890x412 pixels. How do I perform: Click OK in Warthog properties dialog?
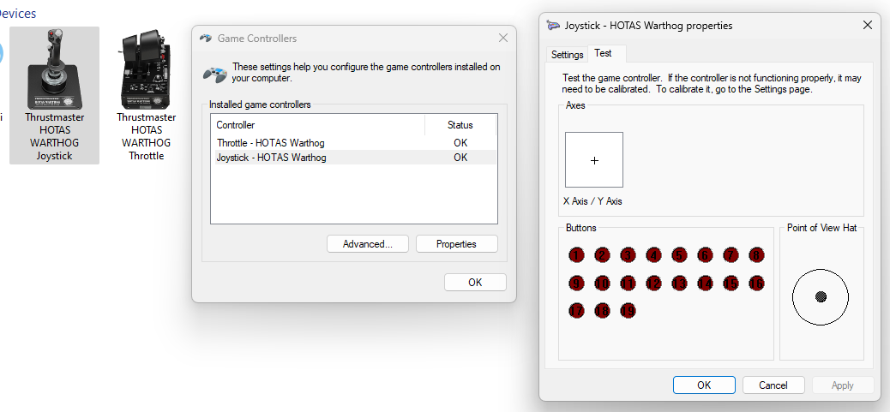pyautogui.click(x=704, y=385)
